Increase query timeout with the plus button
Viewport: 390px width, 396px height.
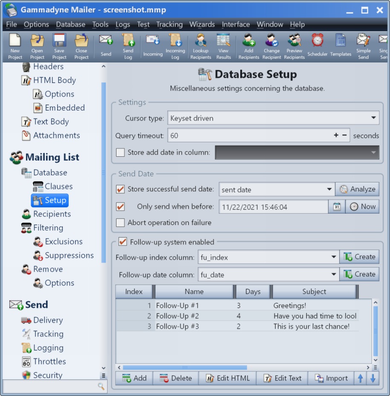click(336, 135)
